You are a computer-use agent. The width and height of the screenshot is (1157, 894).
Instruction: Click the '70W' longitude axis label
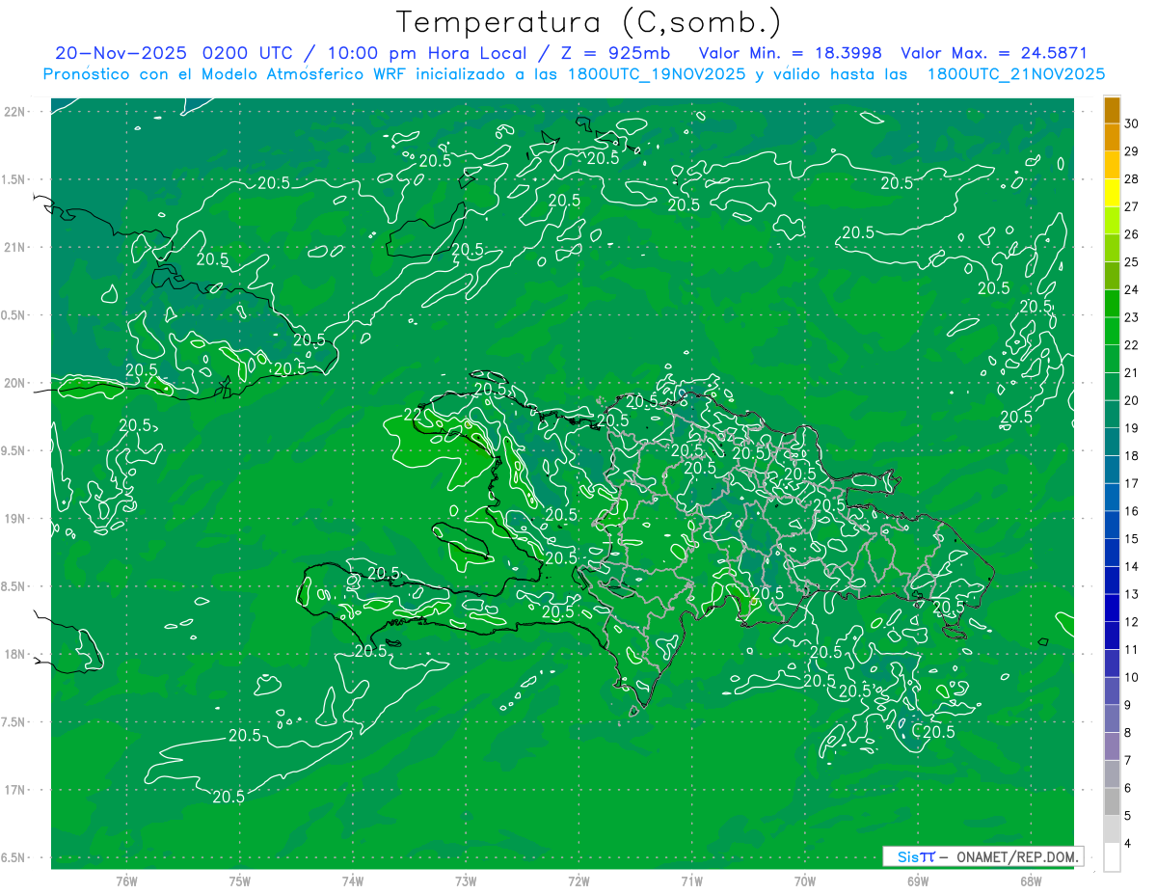(805, 880)
